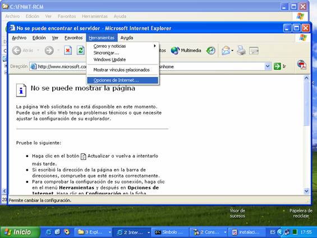Open the Multimedia toolbar button
Screen dimensions: 317x238
(186, 51)
